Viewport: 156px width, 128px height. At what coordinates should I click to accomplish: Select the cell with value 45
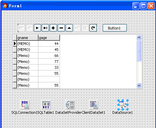[x=49, y=50]
